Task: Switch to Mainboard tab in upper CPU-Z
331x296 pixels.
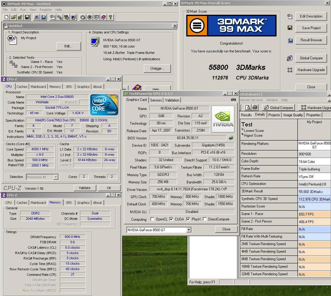Action: click(x=38, y=87)
